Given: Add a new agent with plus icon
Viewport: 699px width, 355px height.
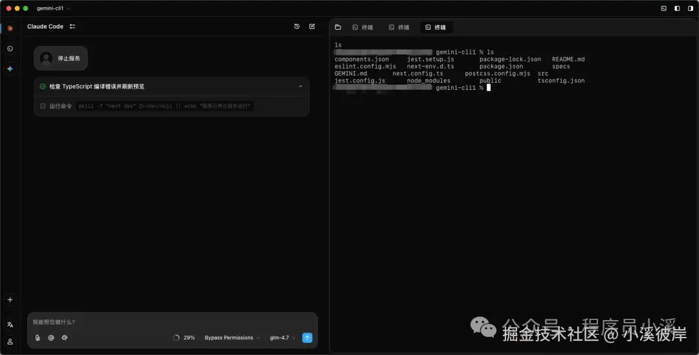Looking at the screenshot, I should (10, 300).
